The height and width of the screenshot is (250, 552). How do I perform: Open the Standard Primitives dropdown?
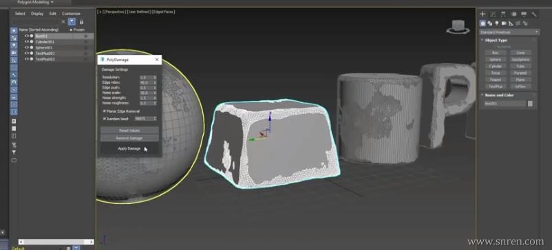509,32
